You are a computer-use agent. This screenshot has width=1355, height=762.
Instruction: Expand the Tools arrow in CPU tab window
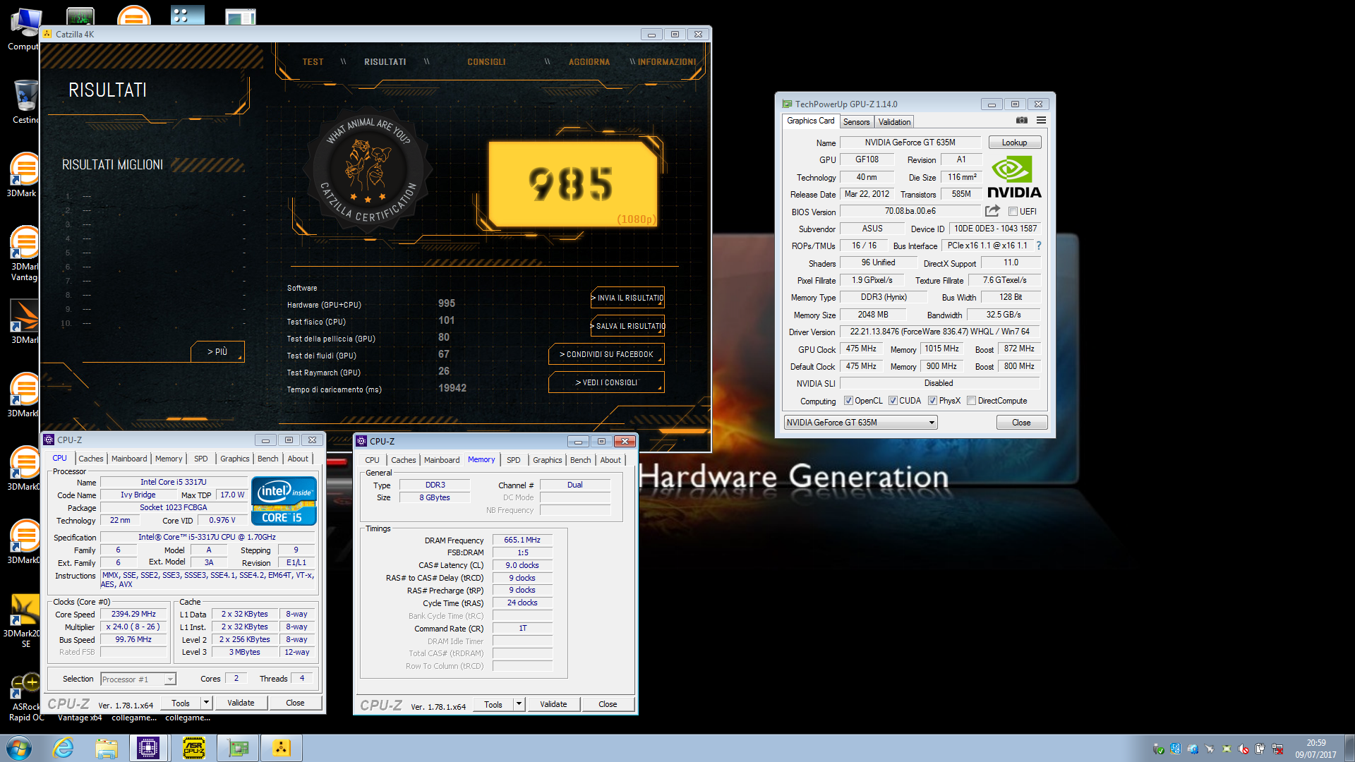point(206,703)
